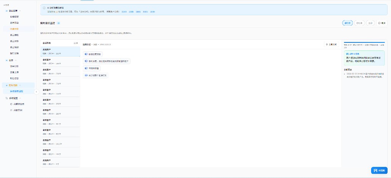
Task: Collapse the highlighted real-time sidebar group
Action: click(20, 85)
